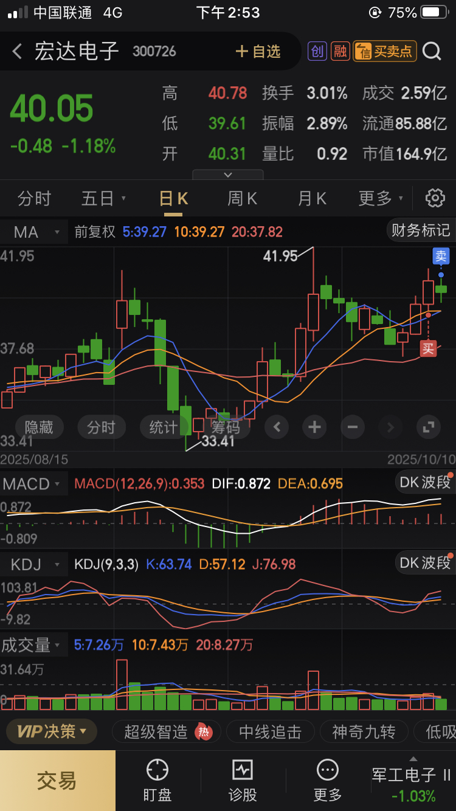
Task: Open the 成交量 volume indicator dropdown
Action: click(34, 645)
